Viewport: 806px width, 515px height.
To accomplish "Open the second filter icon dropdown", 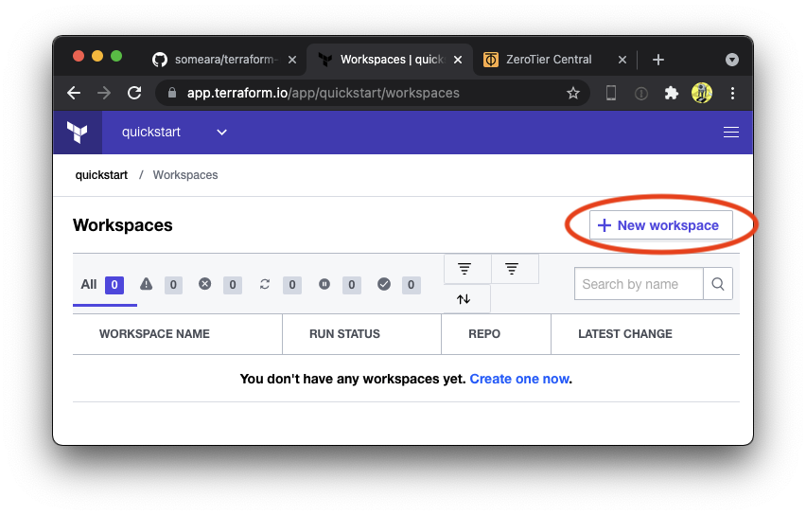I will [515, 269].
